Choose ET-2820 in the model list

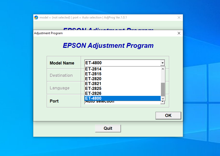[x=116, y=79]
